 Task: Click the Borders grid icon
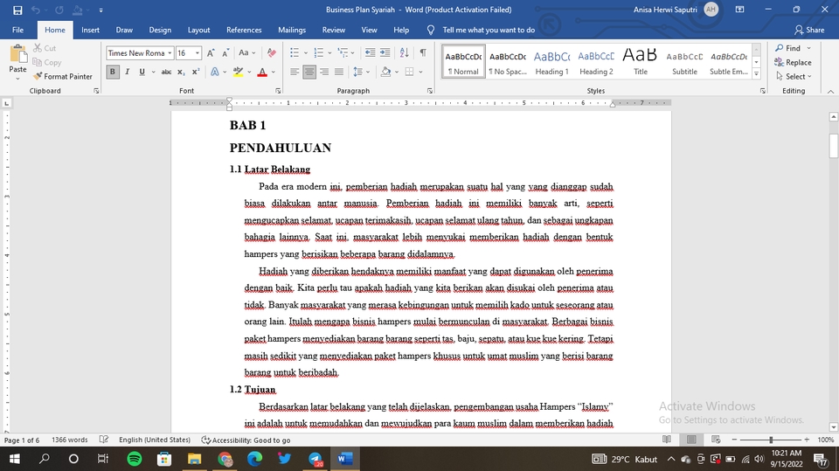[x=409, y=72]
